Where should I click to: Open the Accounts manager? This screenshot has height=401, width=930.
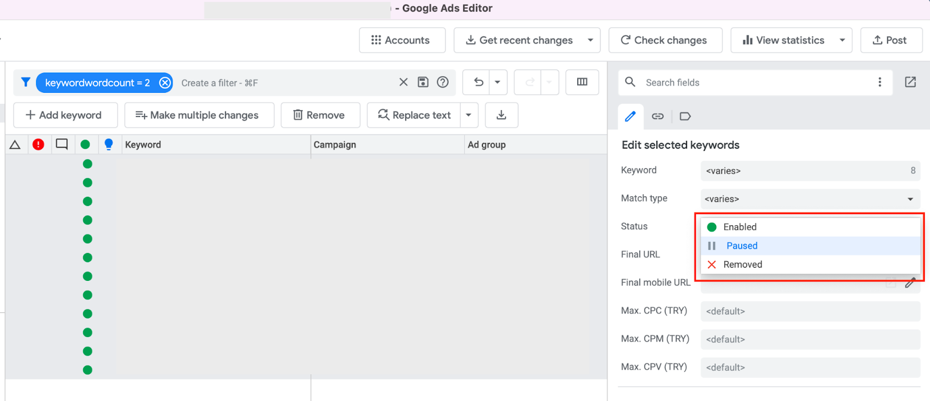pos(402,40)
